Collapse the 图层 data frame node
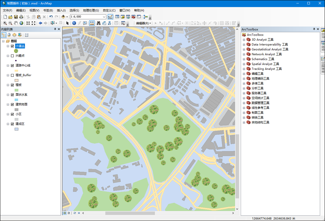The height and width of the screenshot is (221, 325). pos(3,41)
